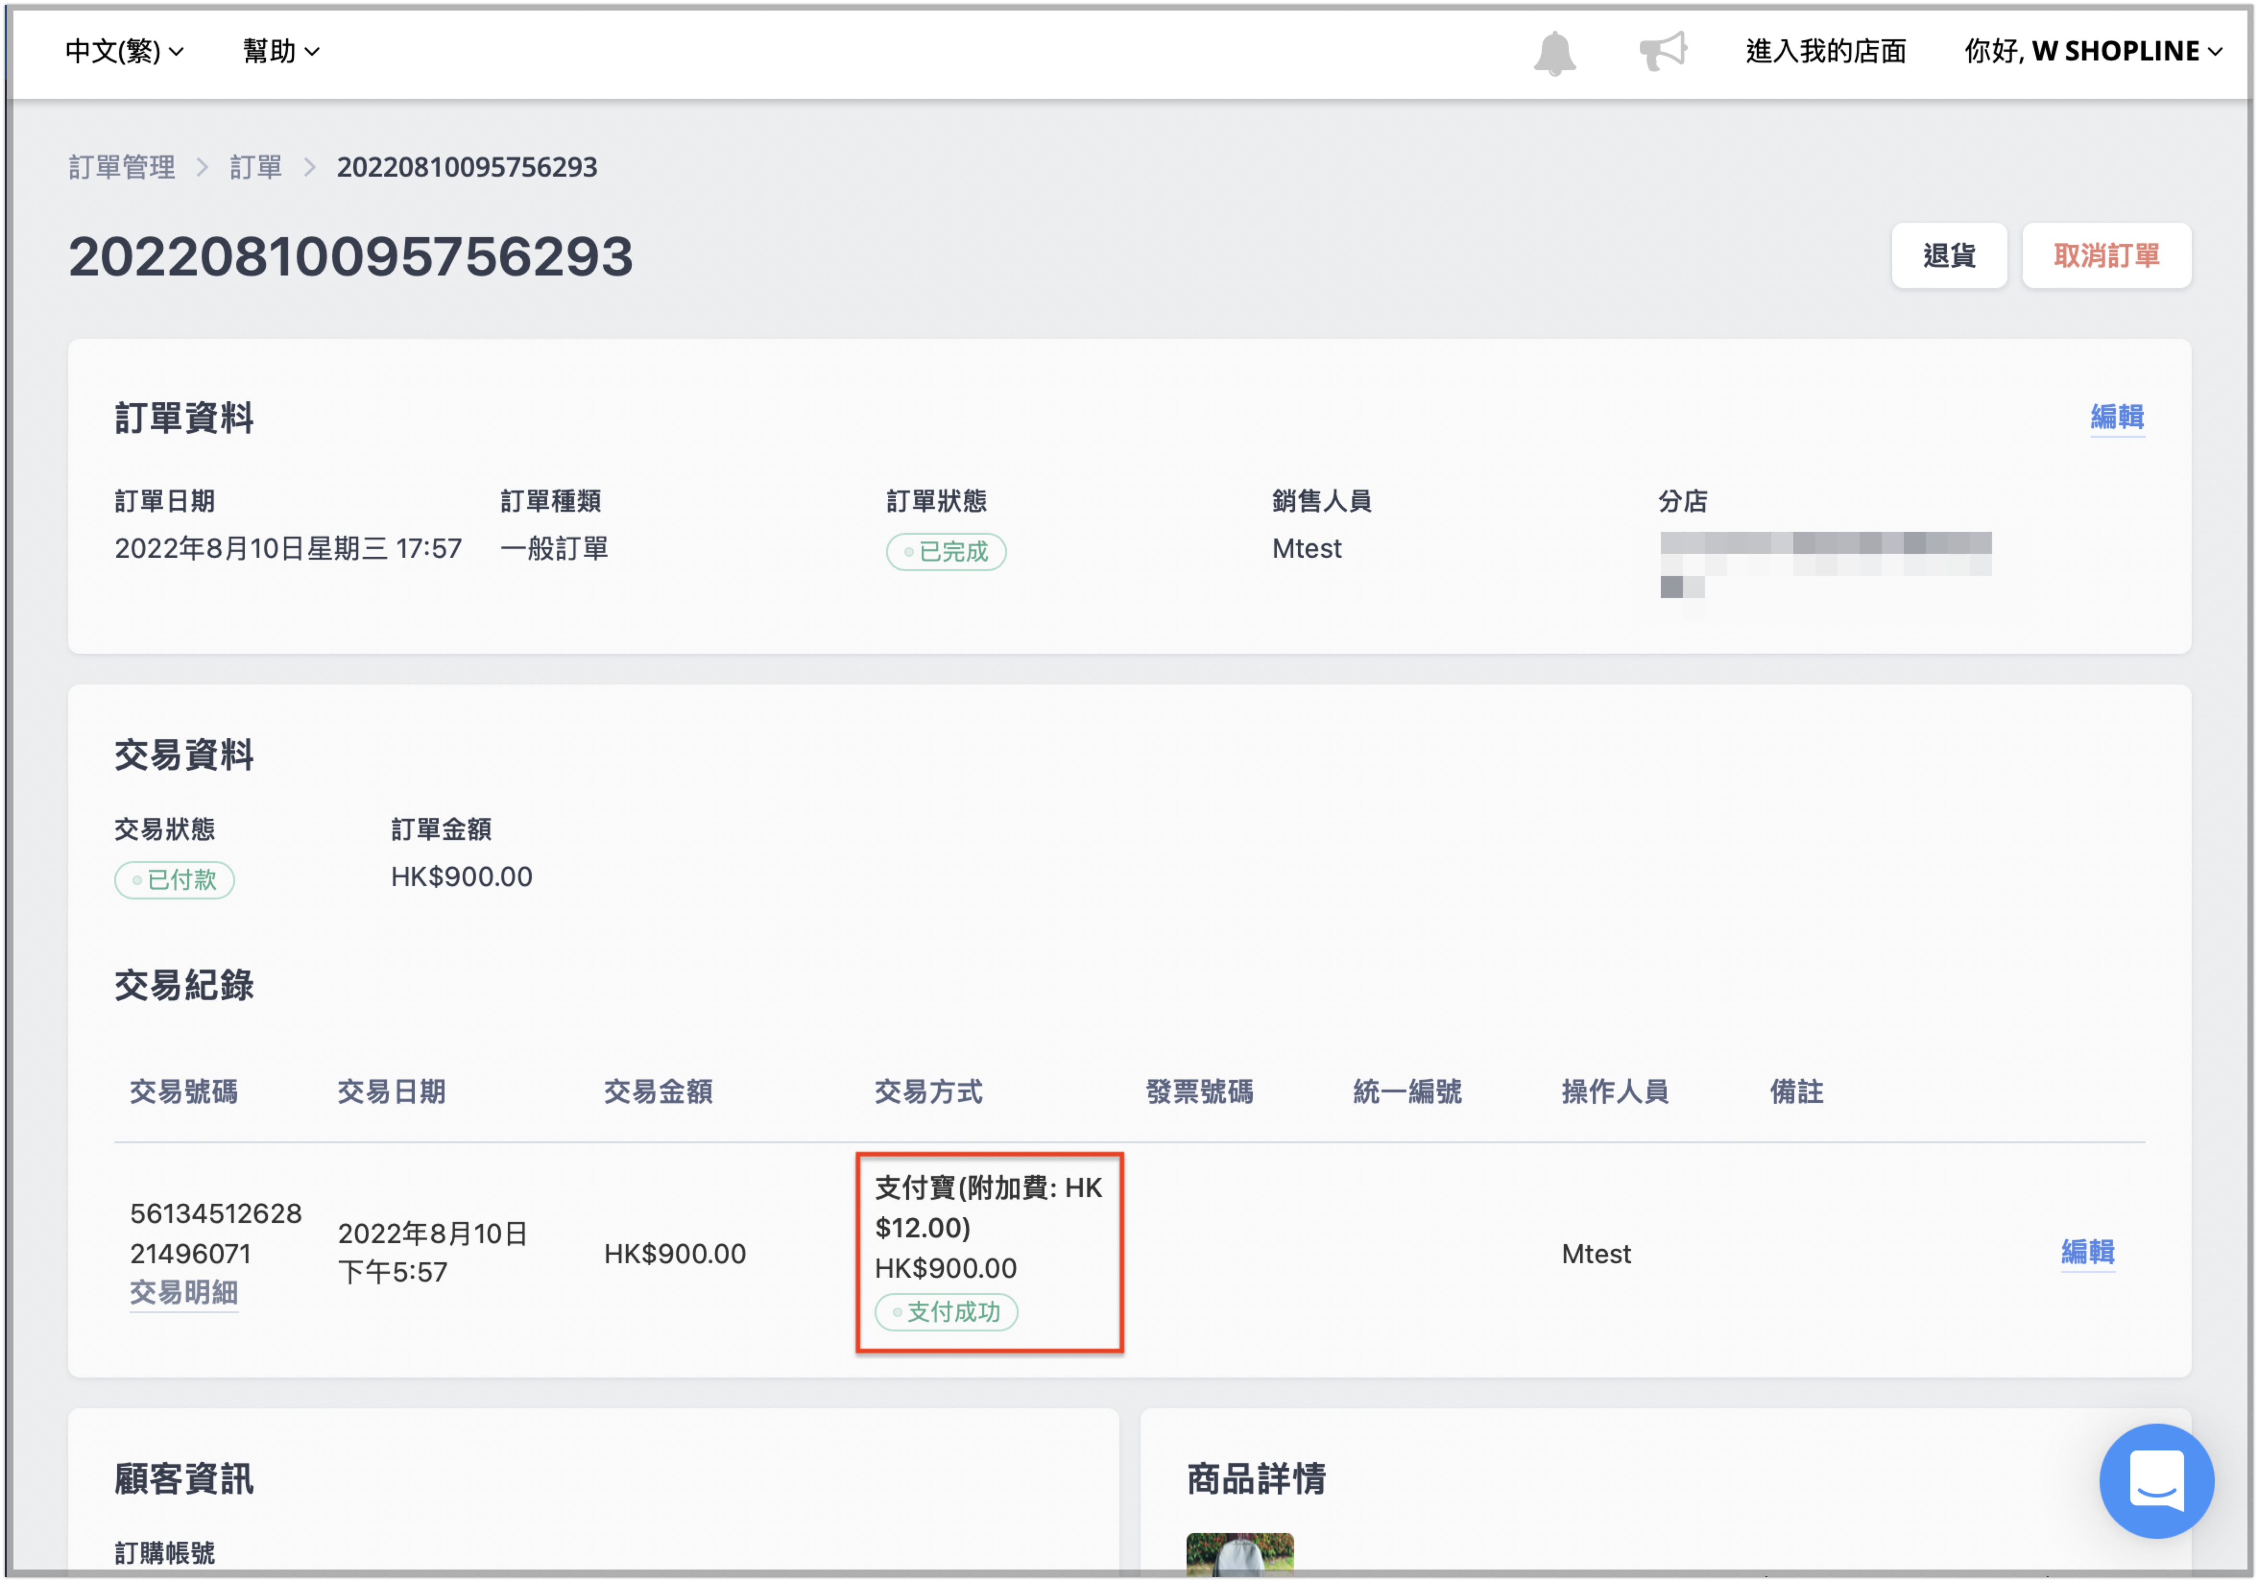Click the 支付成功 payment success badge
Viewport: 2258px width, 1582px height.
[945, 1312]
